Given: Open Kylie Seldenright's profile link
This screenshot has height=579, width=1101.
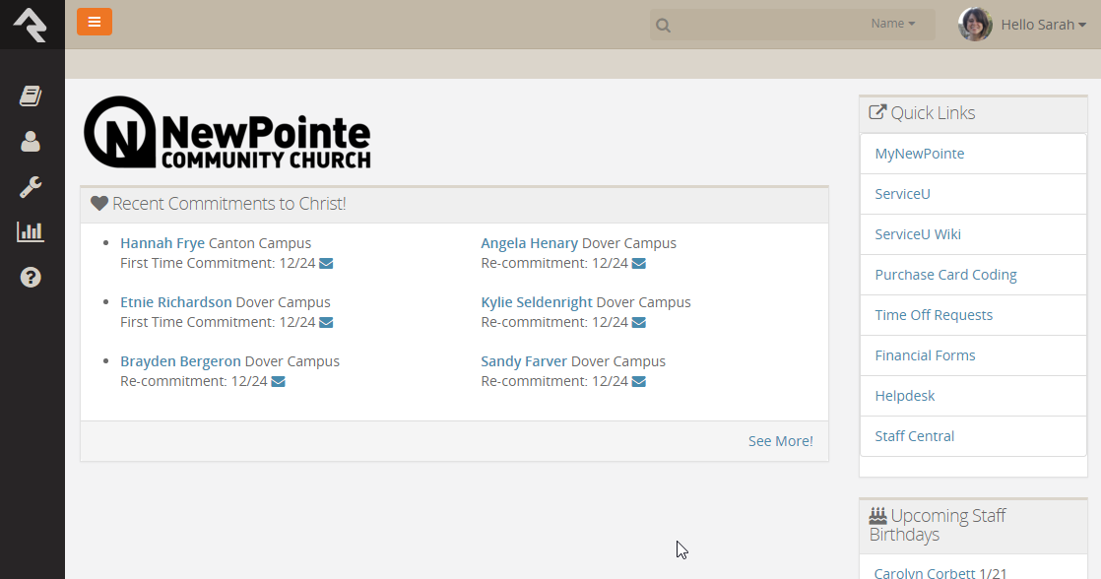Looking at the screenshot, I should click(x=536, y=302).
